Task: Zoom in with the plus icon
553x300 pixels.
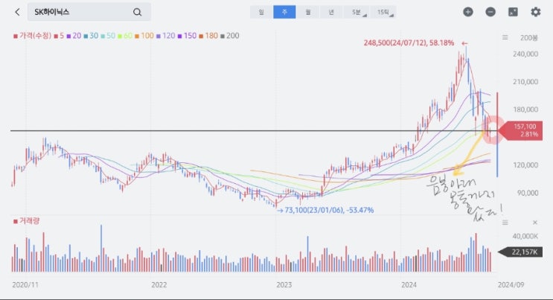Action: (x=468, y=12)
